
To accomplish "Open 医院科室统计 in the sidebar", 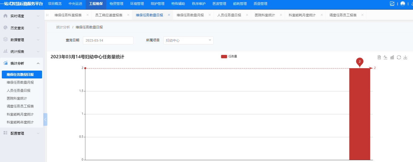I will click(x=17, y=98).
